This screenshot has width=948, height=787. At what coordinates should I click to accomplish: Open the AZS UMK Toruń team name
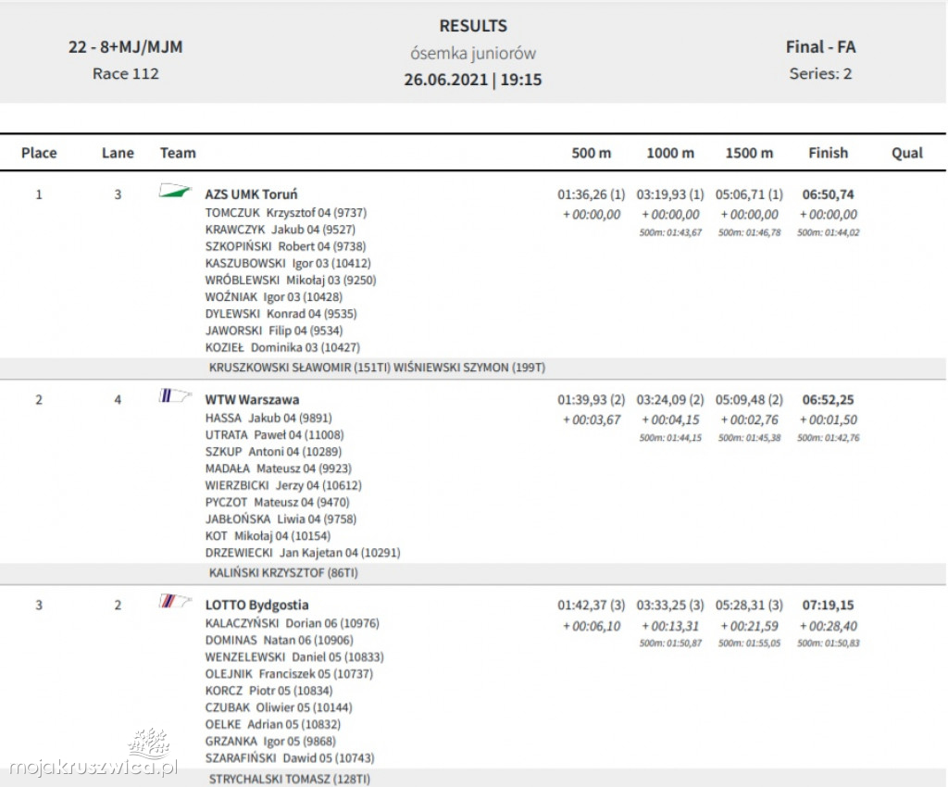tap(251, 194)
